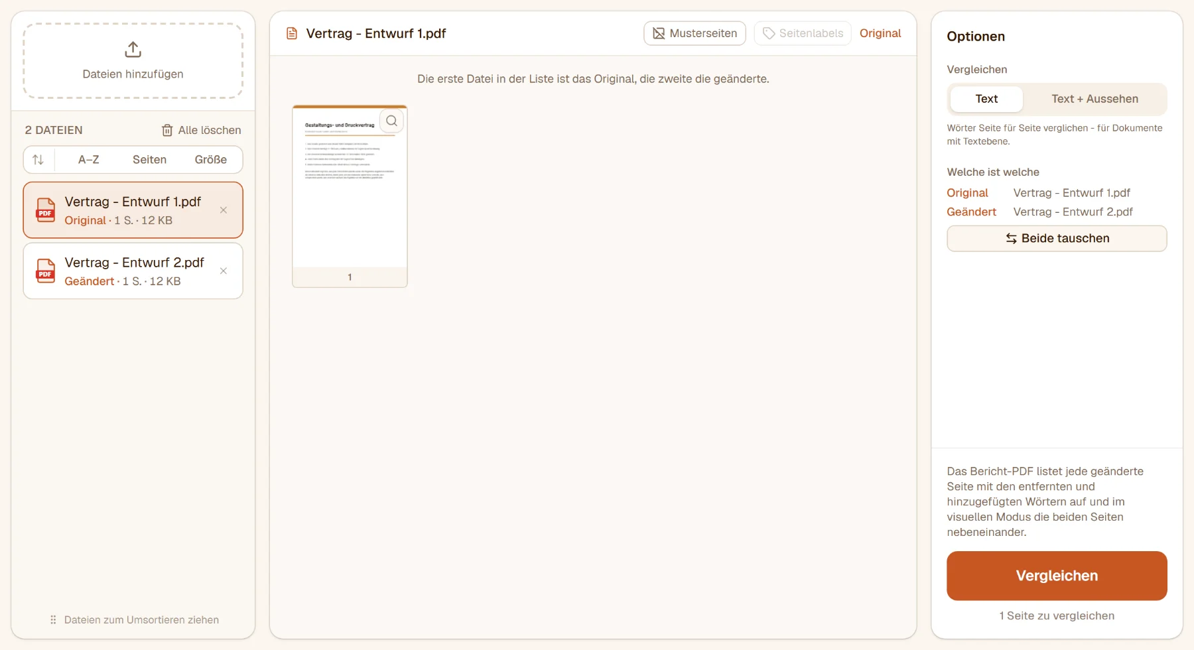Remove Vertrag - Entwurf 1.pdf with its X
This screenshot has width=1194, height=650.
[224, 210]
